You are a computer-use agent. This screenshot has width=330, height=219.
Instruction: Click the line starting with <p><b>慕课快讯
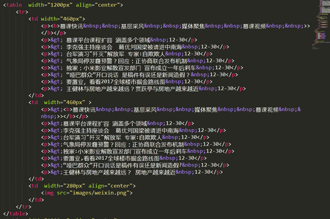pos(176,26)
